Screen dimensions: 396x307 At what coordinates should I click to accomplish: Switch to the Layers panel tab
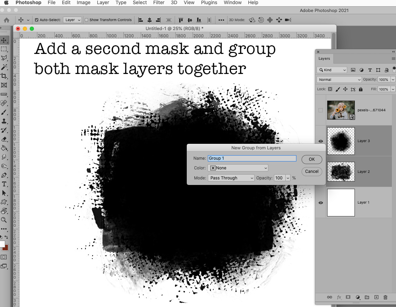324,59
